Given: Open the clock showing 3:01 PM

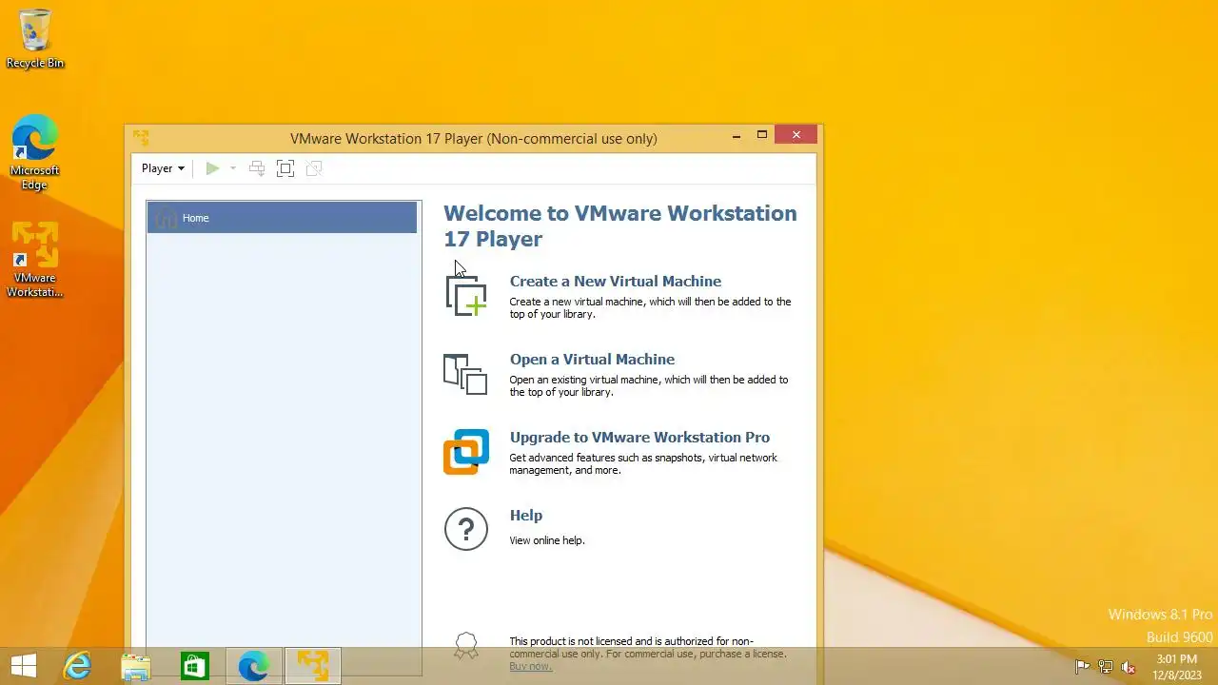Looking at the screenshot, I should coord(1177,667).
